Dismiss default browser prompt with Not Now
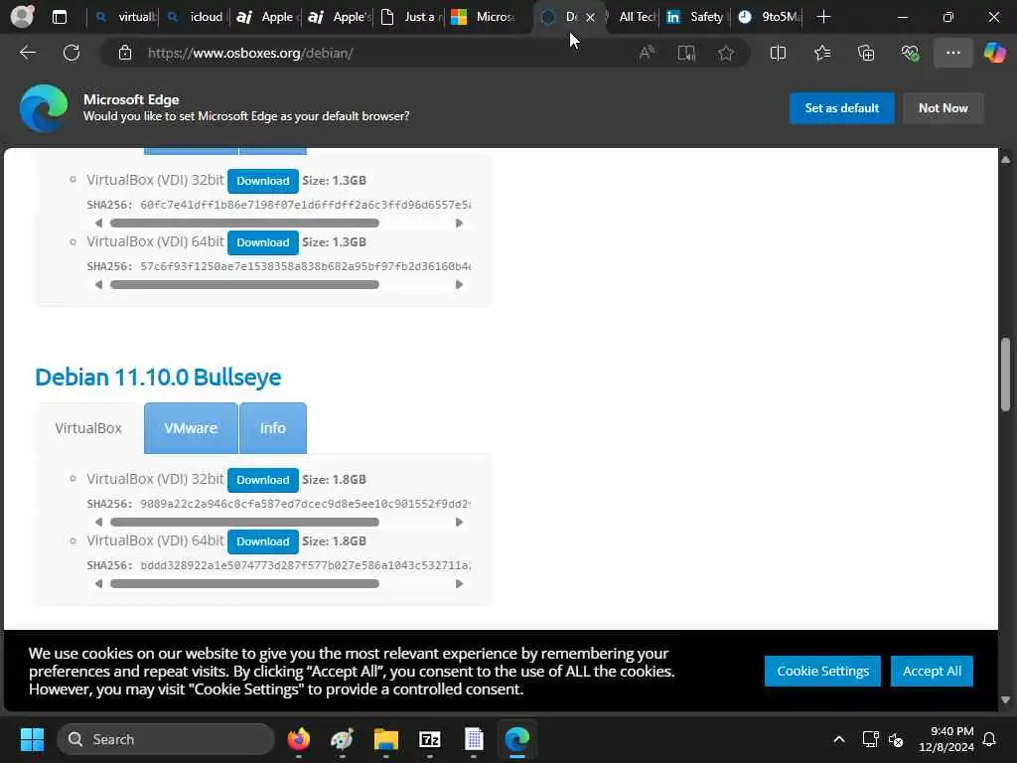1017x763 pixels. click(x=944, y=108)
